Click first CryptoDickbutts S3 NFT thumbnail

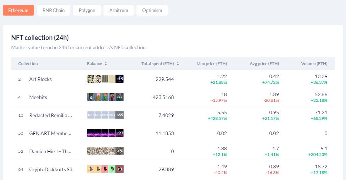pos(91,169)
